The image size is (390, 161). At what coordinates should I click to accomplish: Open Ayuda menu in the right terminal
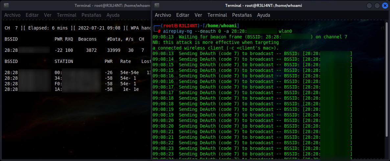point(264,15)
